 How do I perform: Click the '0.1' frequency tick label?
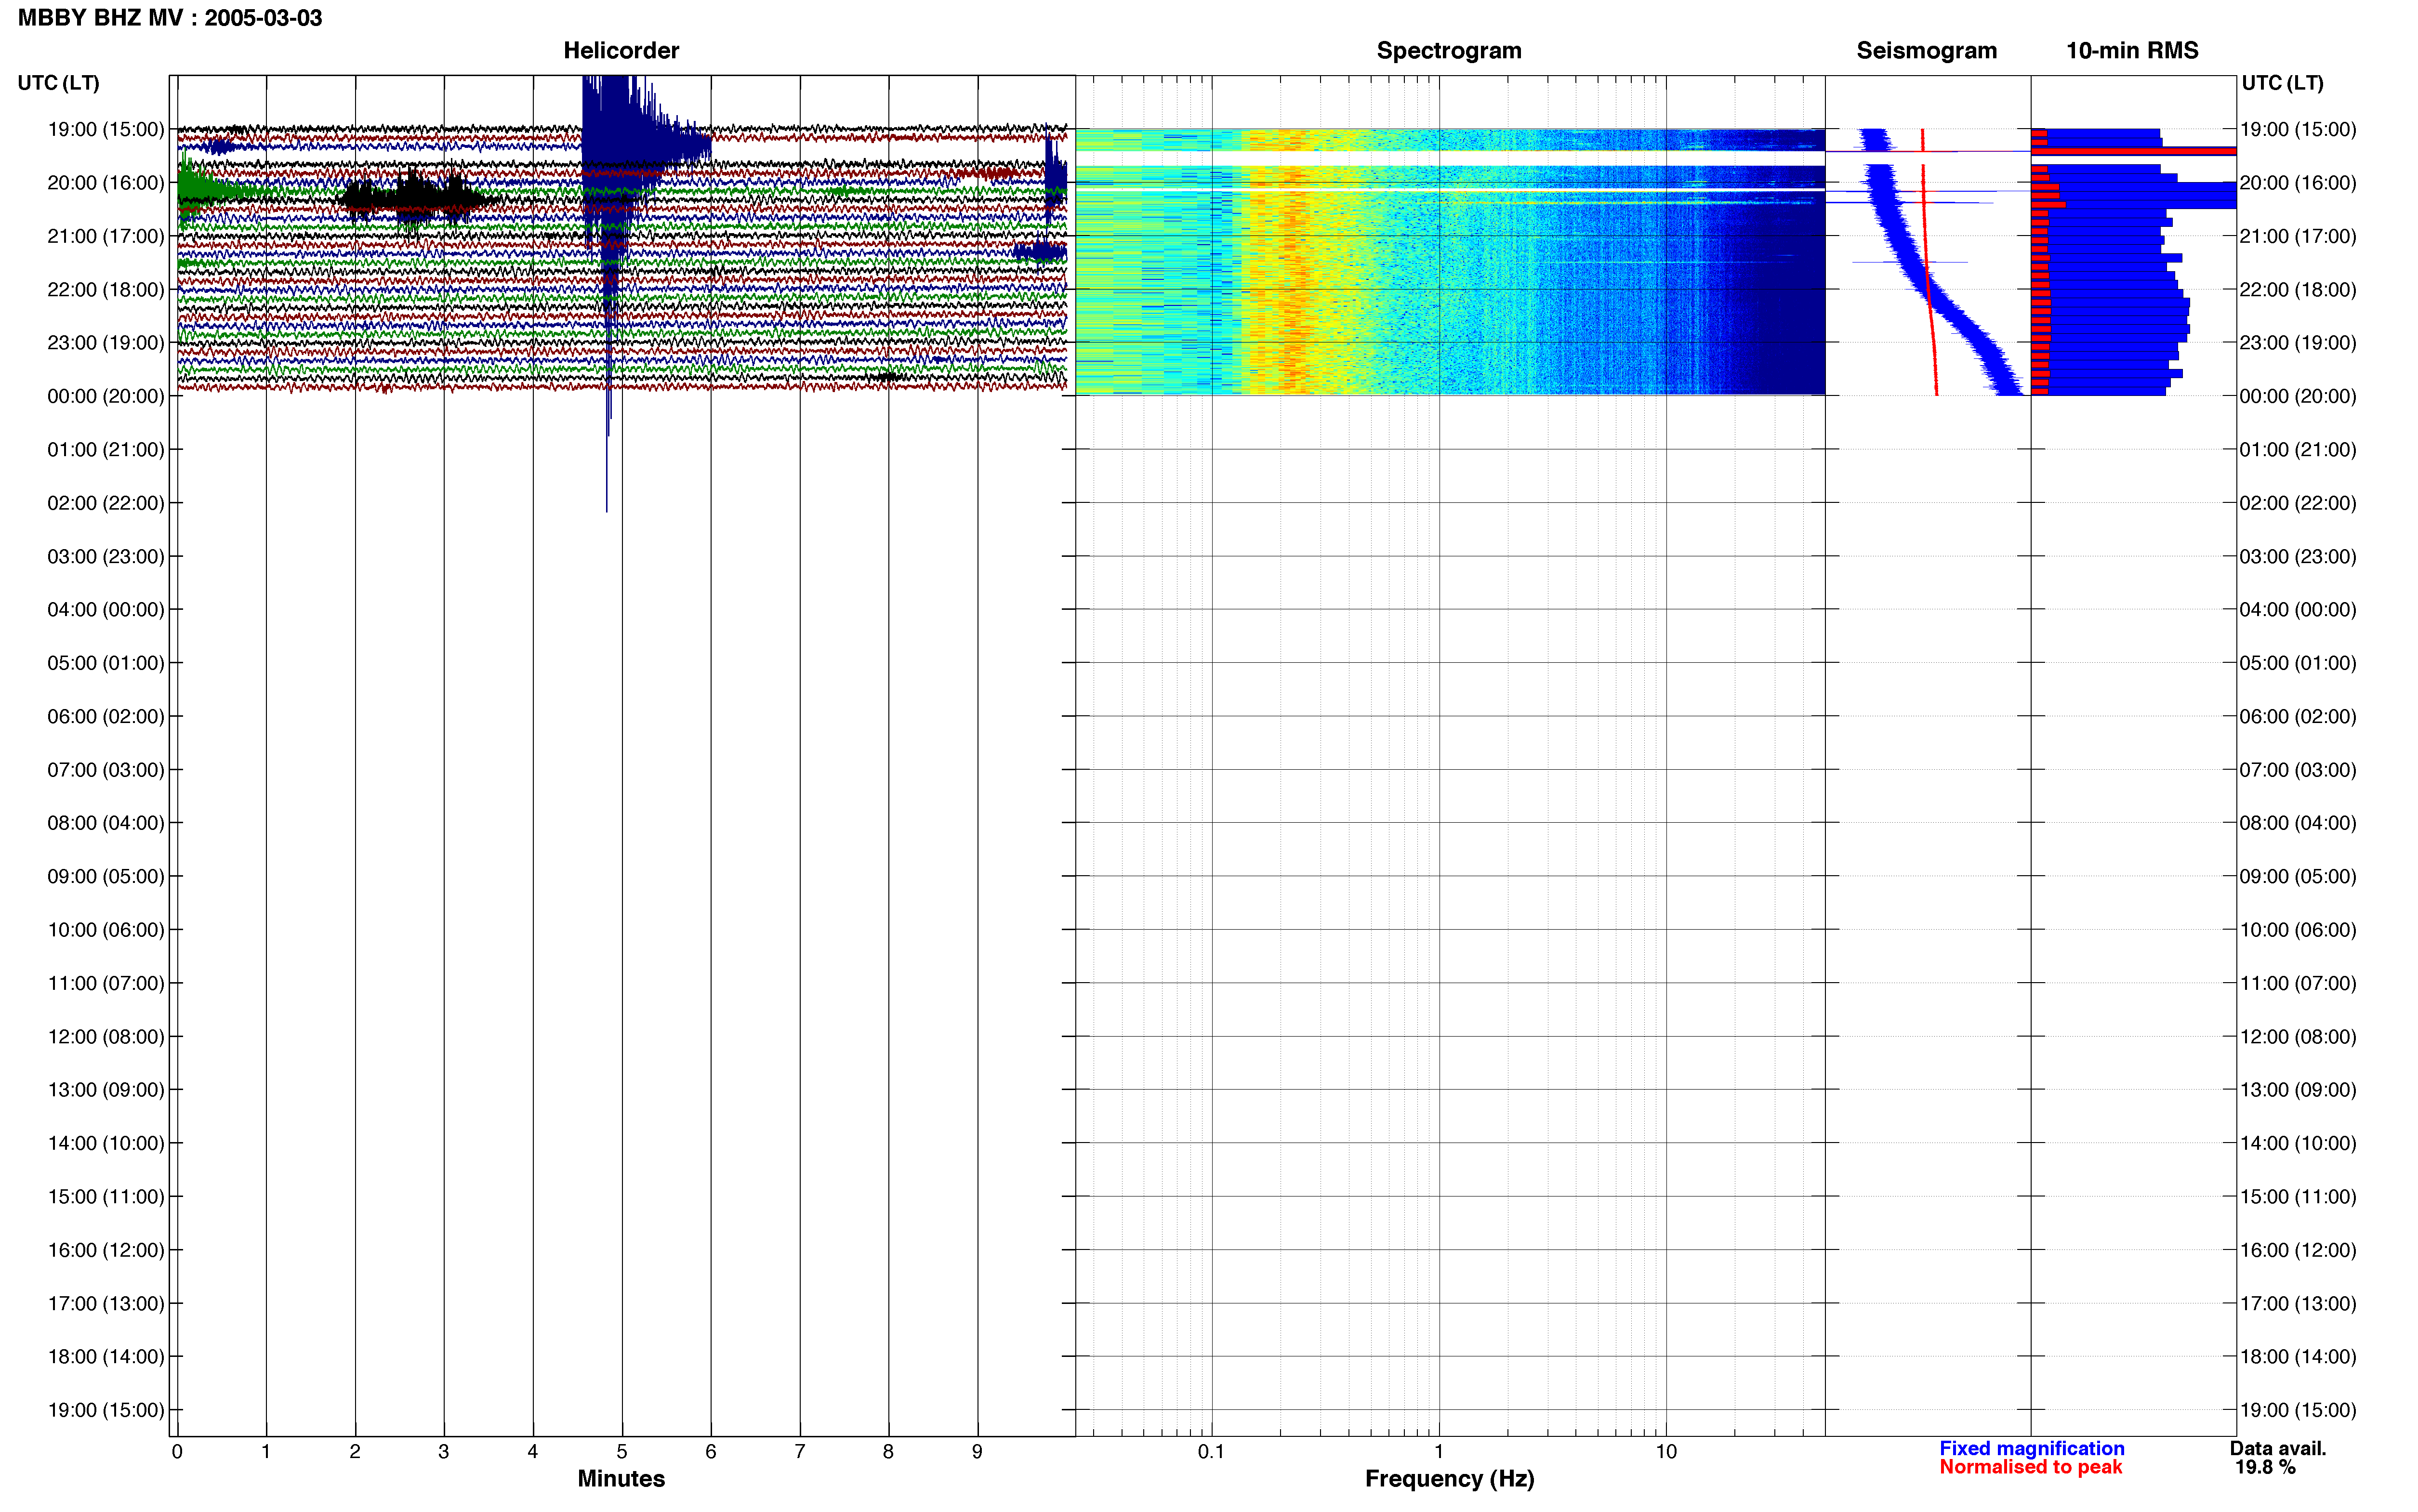coord(1211,1452)
